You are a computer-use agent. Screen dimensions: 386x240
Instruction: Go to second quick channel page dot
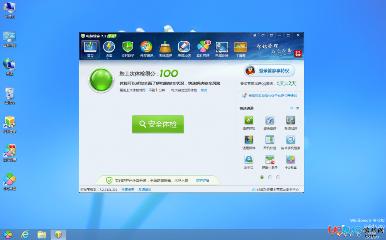click(x=270, y=177)
